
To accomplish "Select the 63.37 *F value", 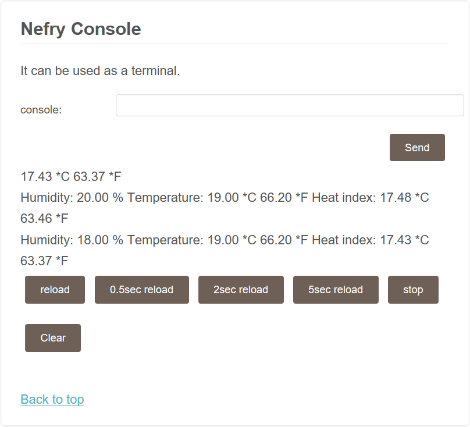I will (x=42, y=261).
